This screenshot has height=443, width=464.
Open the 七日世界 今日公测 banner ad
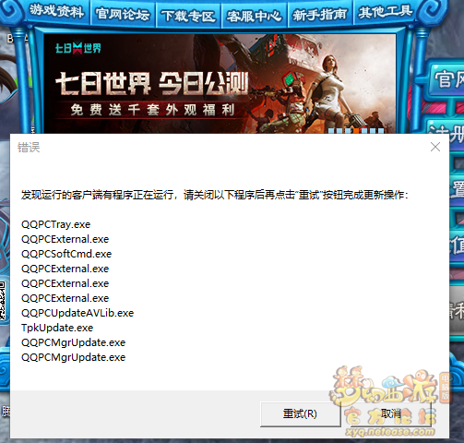click(220, 84)
